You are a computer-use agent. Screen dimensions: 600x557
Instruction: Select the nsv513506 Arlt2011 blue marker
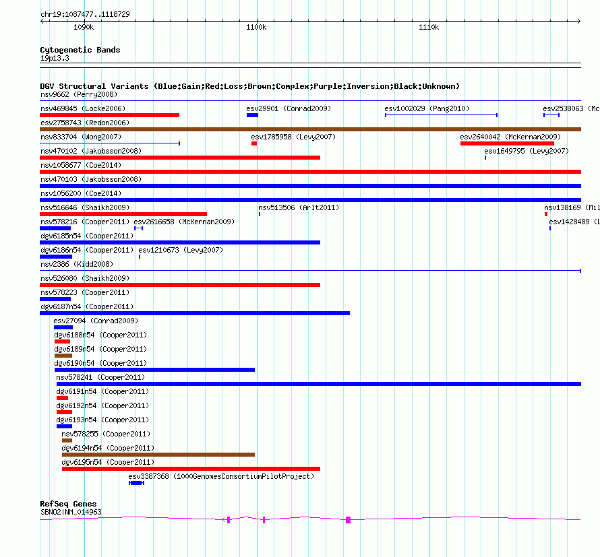coord(260,214)
